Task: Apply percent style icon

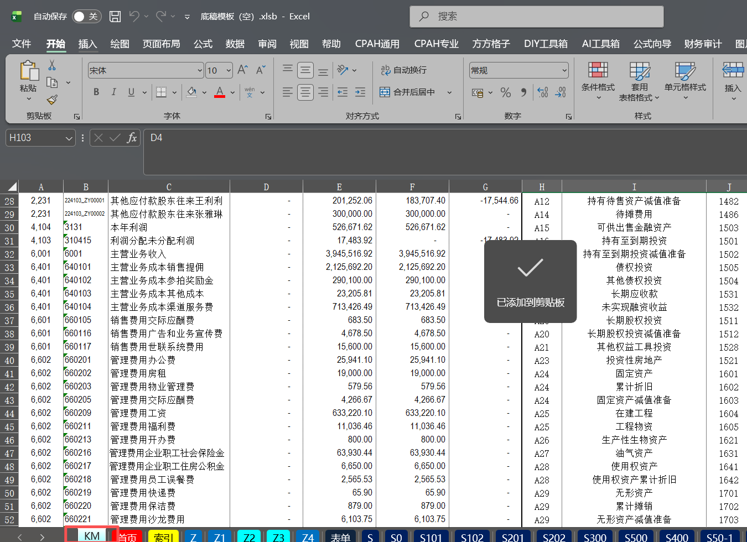Action: tap(505, 92)
